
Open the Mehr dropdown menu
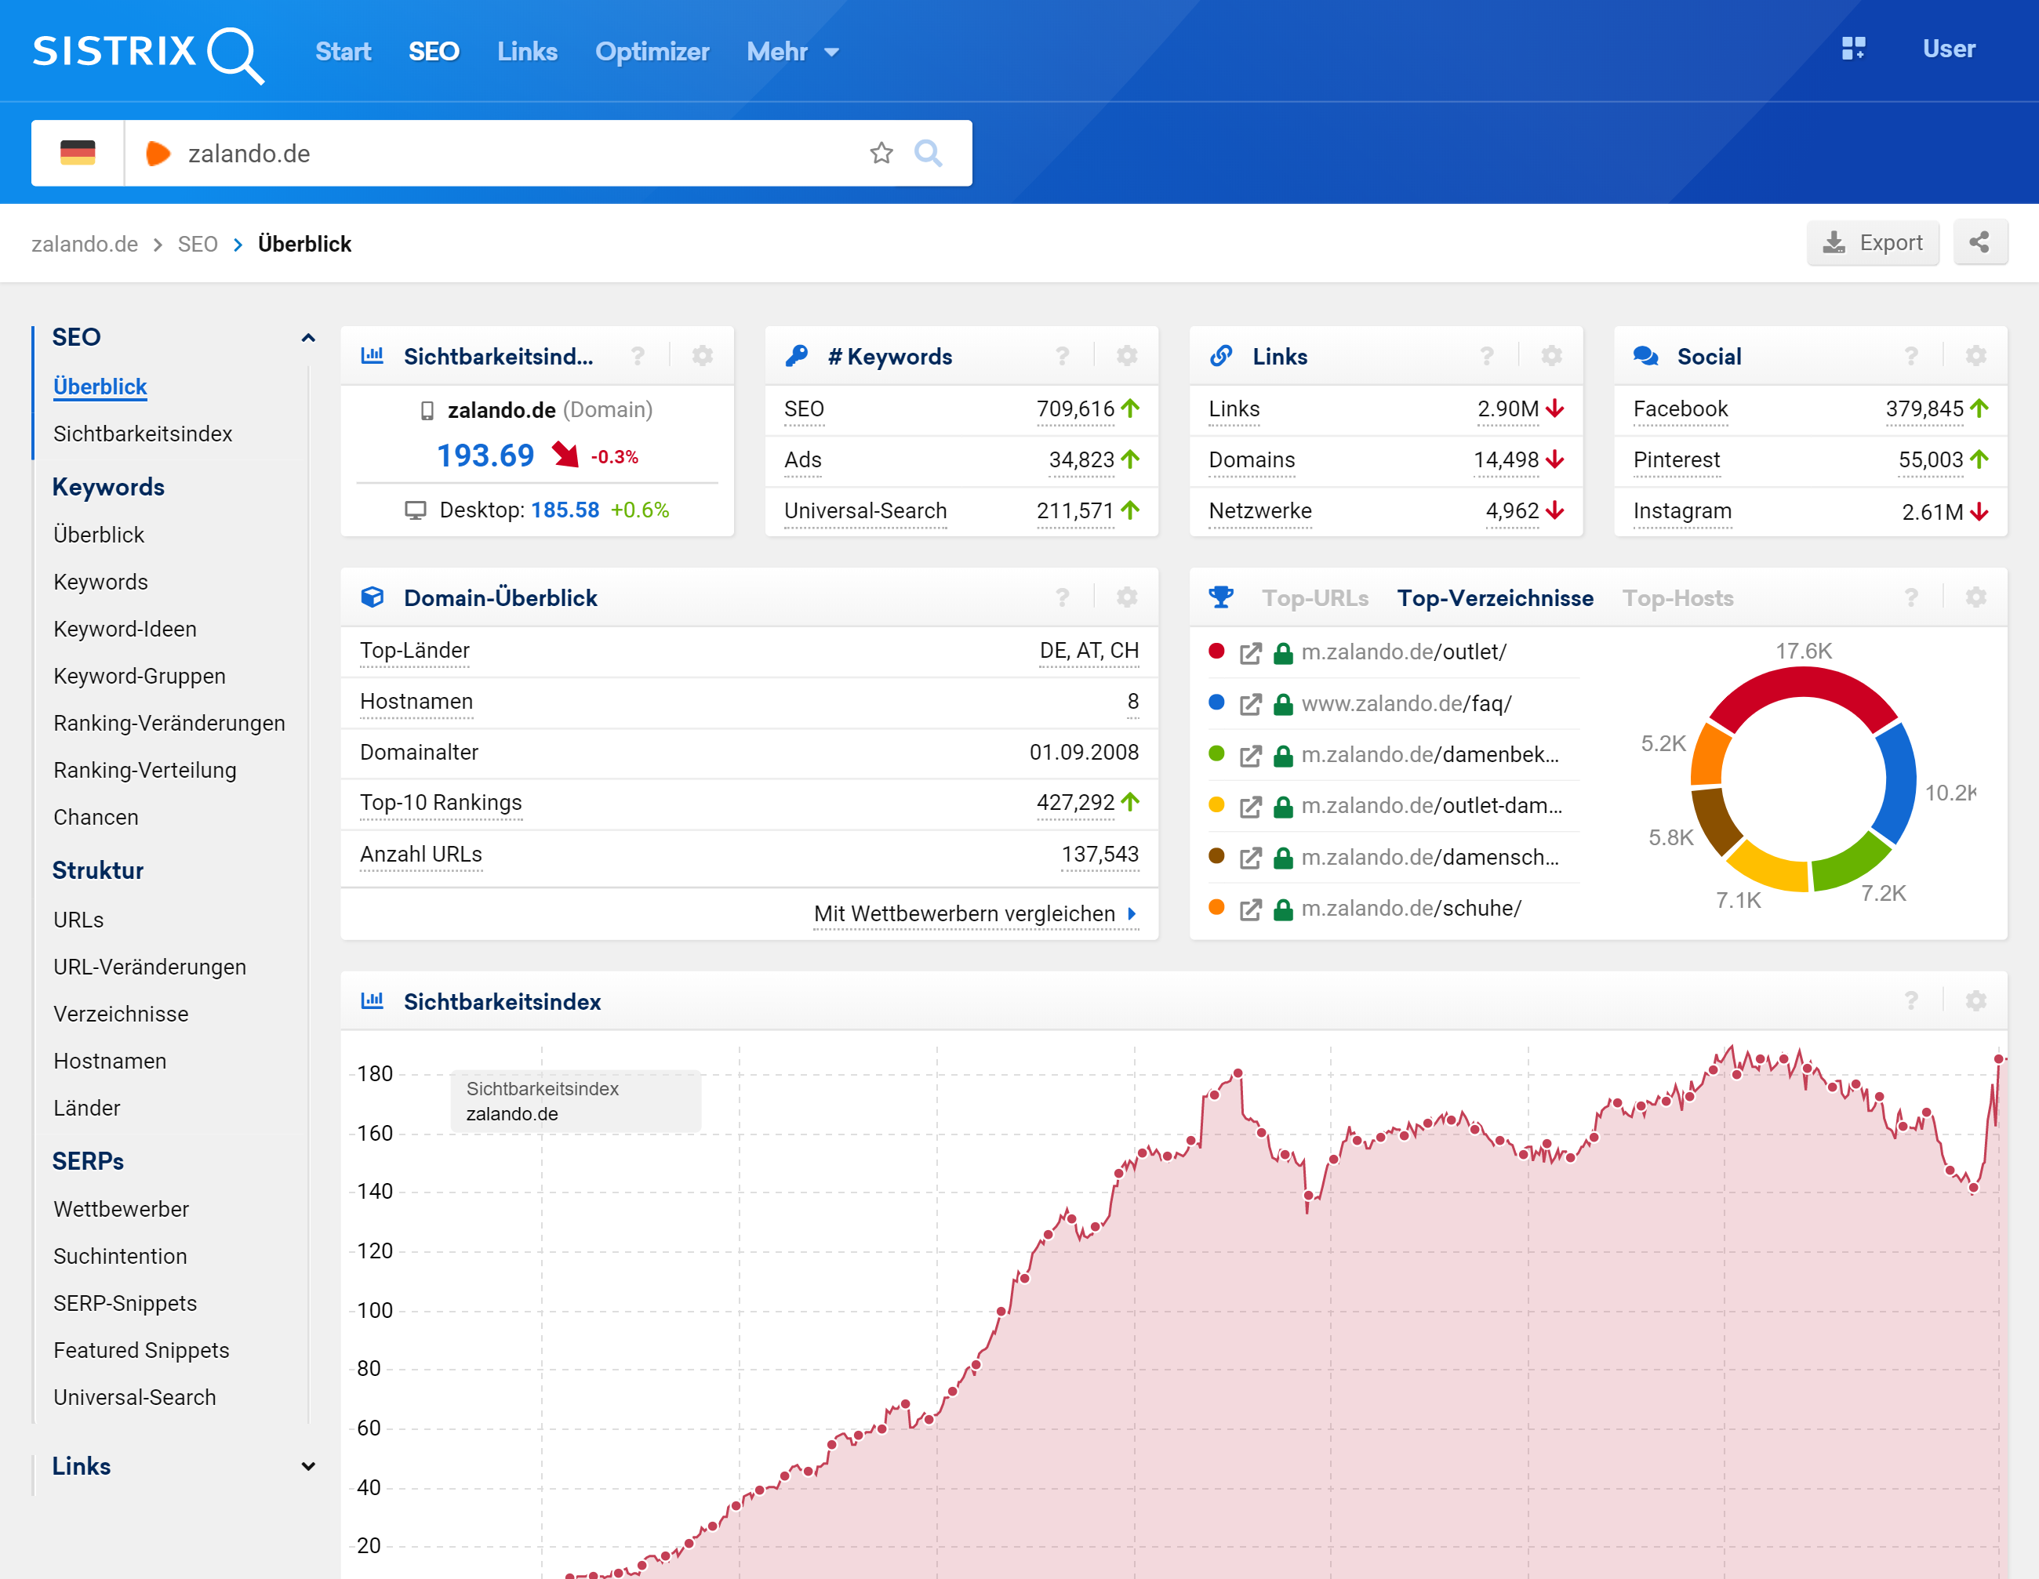[x=793, y=51]
